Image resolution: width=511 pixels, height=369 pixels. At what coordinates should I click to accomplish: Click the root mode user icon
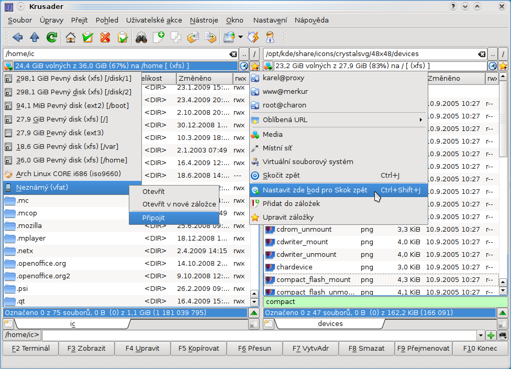coord(270,37)
